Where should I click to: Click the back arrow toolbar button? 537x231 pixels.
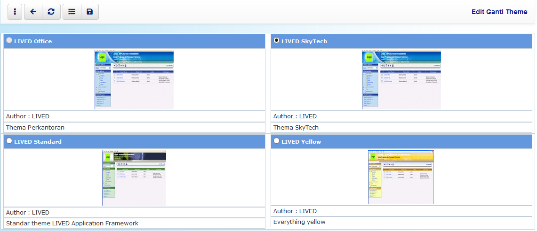(33, 12)
